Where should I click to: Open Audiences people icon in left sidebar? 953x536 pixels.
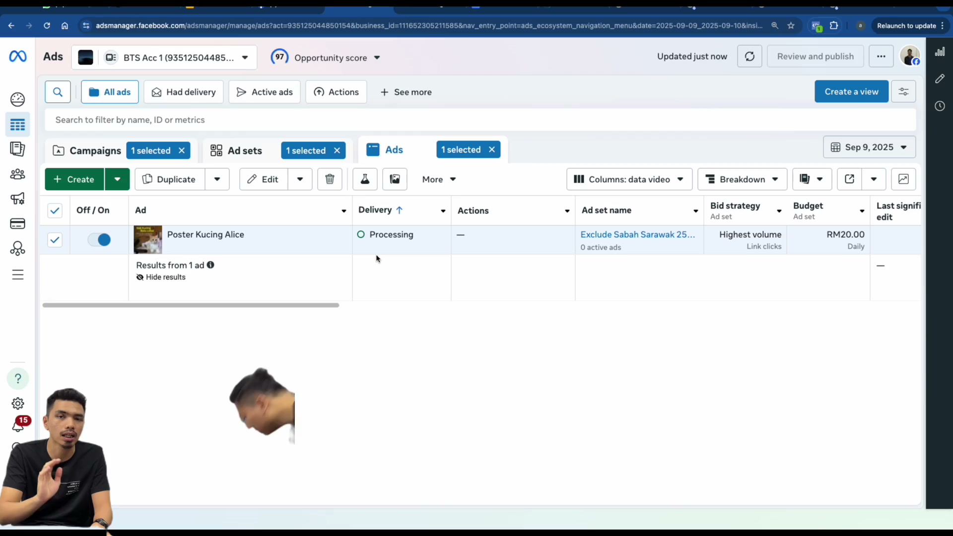point(17,174)
